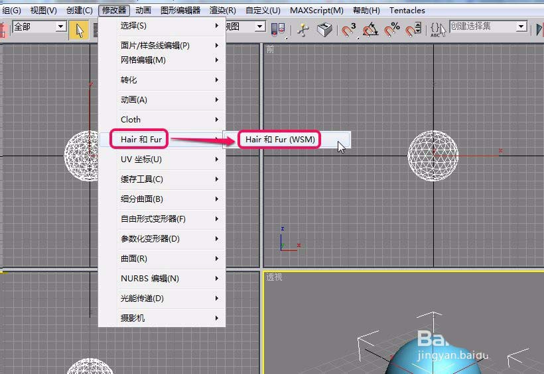Toggle Angle Snap magnet icon
The image size is (544, 374).
point(370,30)
